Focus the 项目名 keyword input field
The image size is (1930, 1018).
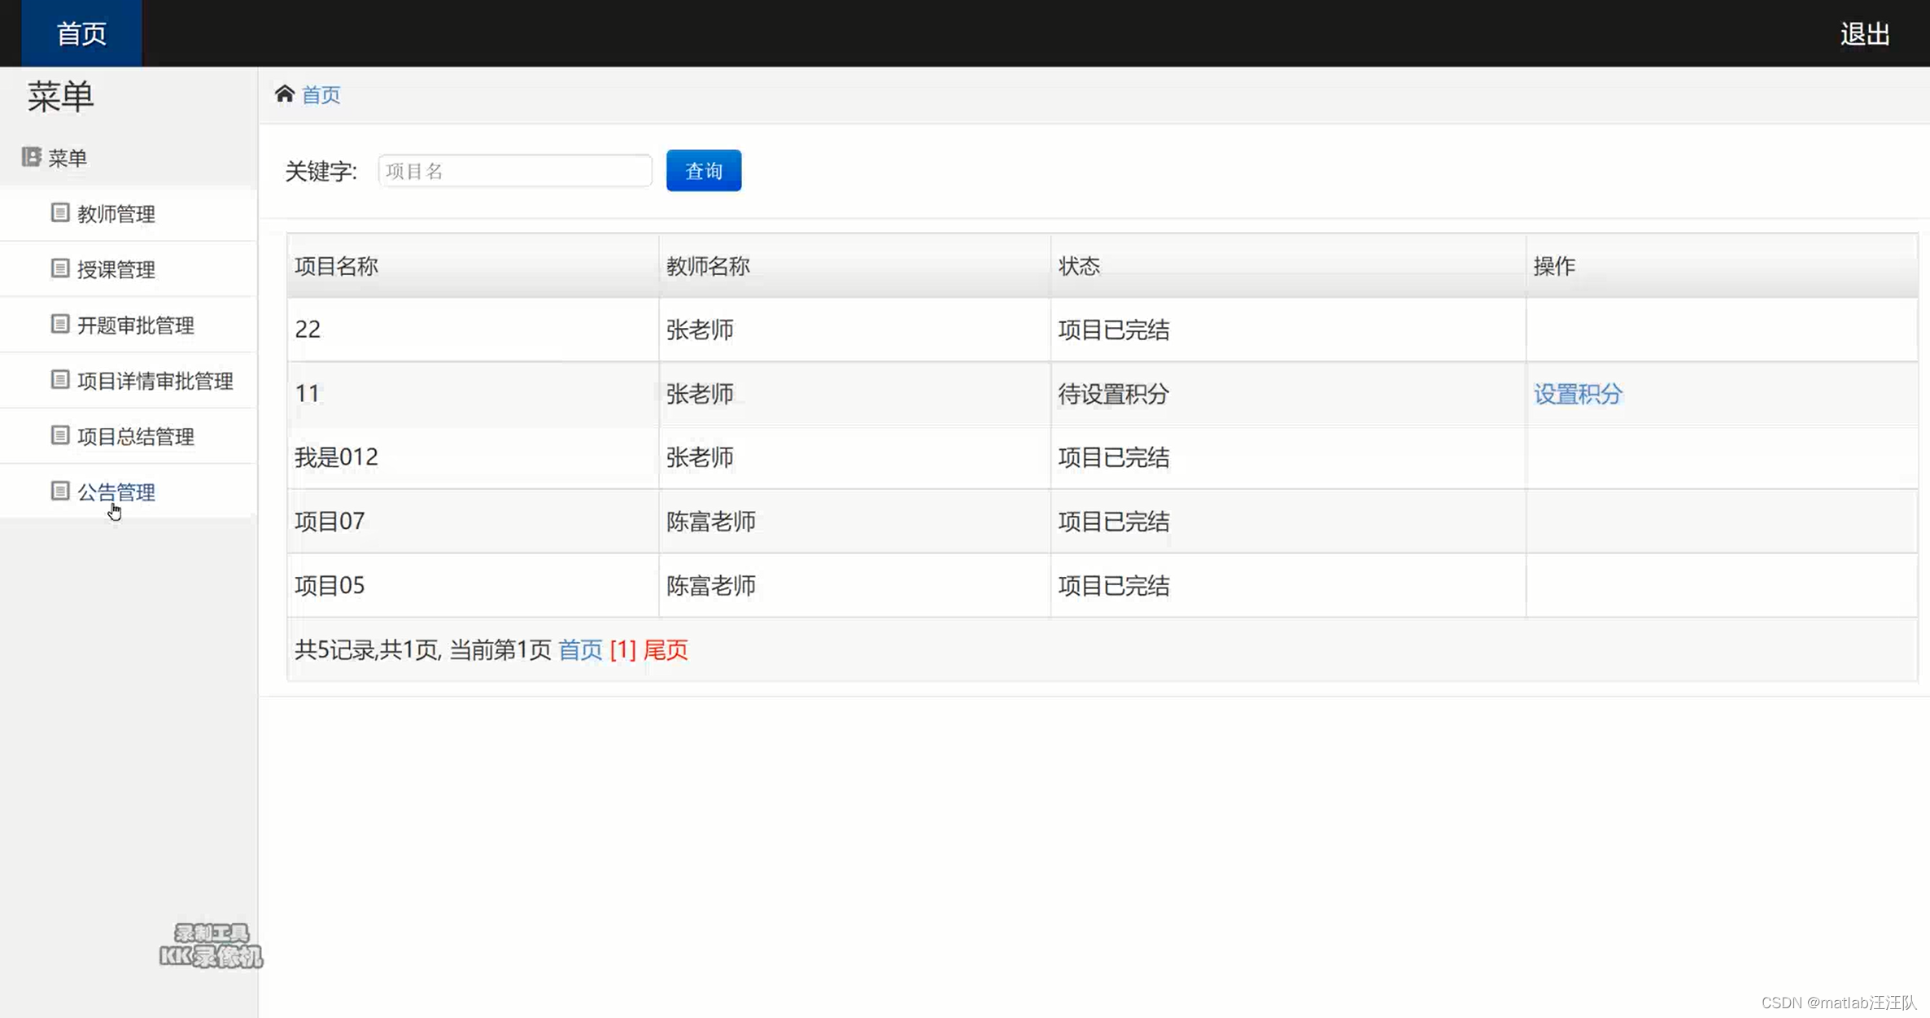515,171
